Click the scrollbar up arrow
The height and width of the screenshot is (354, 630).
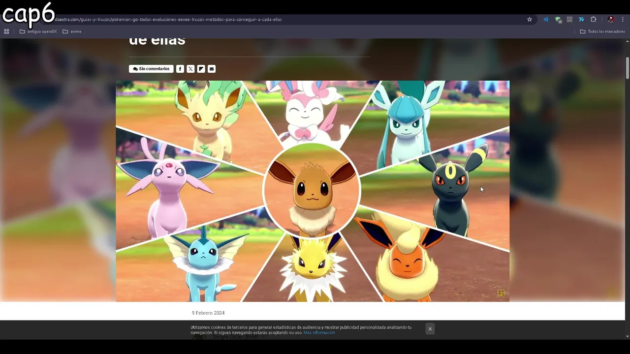pos(628,41)
